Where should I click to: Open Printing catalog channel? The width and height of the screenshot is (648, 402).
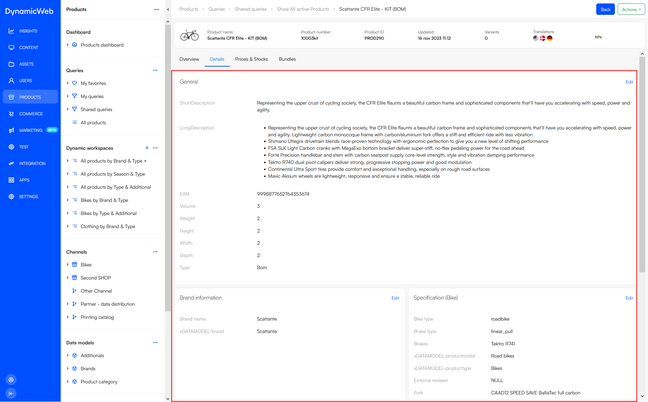(x=97, y=317)
